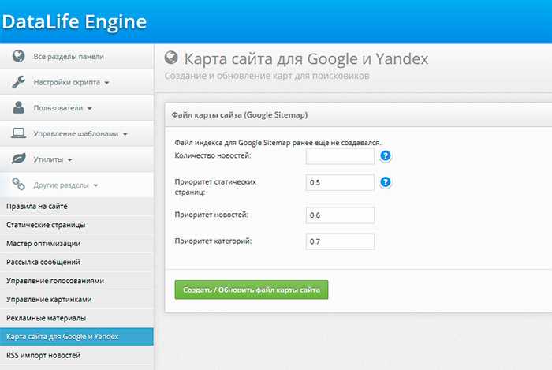Open Рассылка сообщений section
Screen dimensions: 552x370
pos(76,262)
